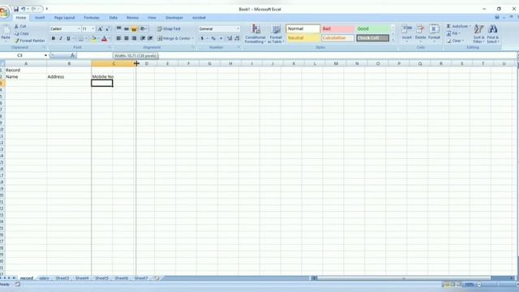Viewport: 519px width, 292px height.
Task: Cut the selected cell
Action: tap(19, 26)
